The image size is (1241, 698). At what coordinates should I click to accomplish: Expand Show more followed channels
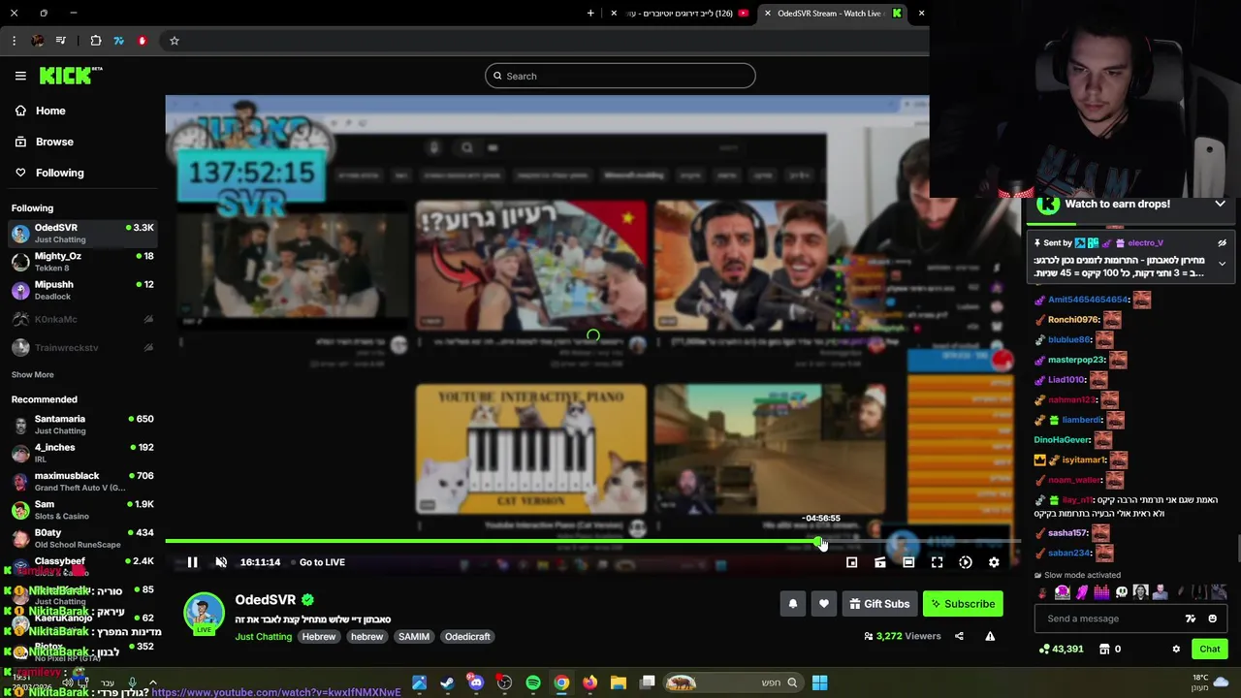[x=33, y=374]
